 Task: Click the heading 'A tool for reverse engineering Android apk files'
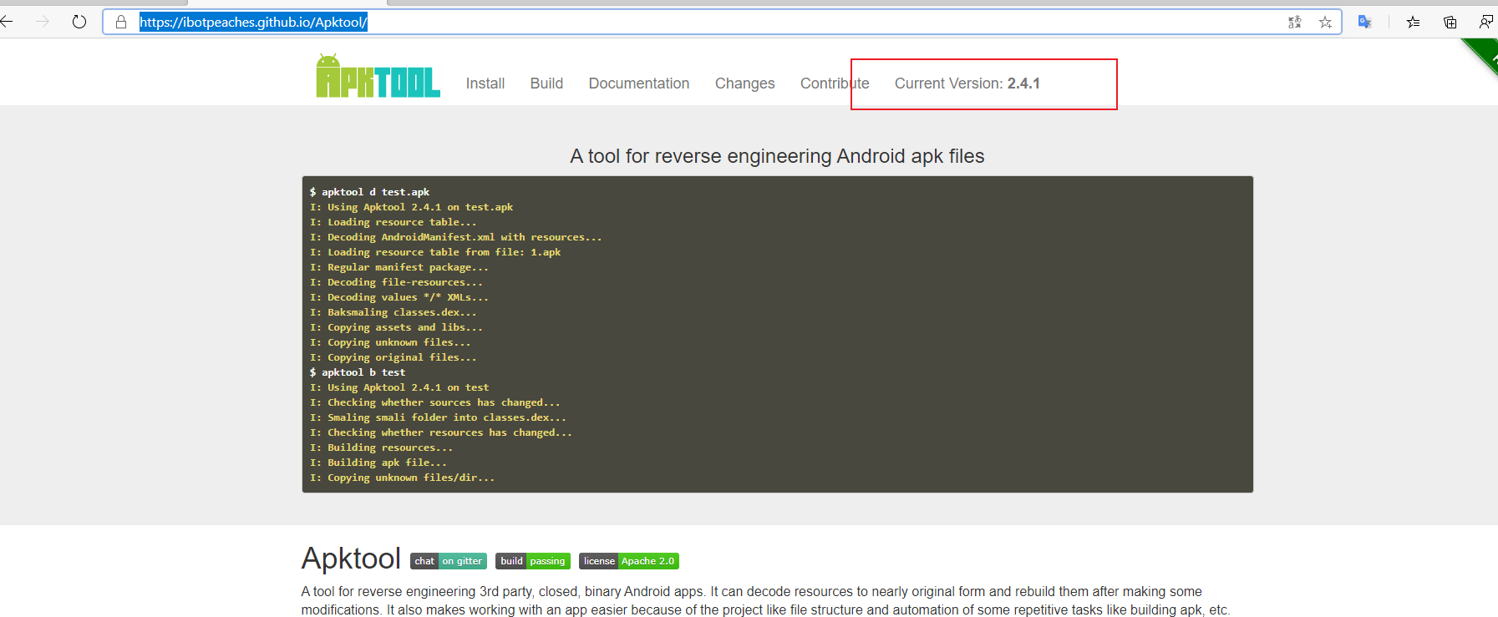coord(777,156)
